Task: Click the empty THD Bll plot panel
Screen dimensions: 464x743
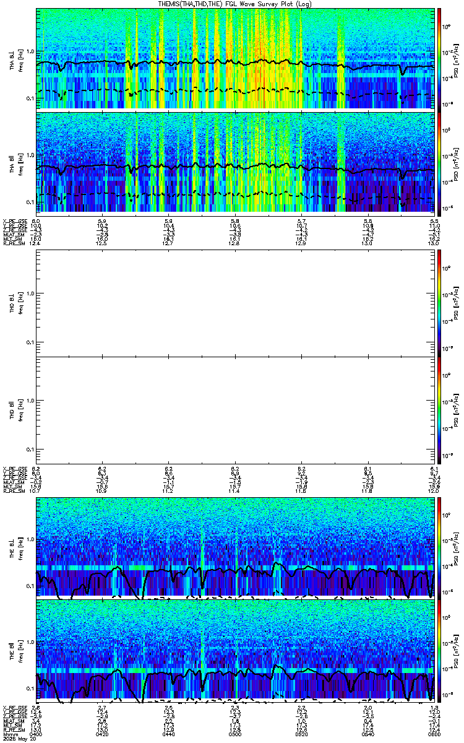Action: (235, 410)
